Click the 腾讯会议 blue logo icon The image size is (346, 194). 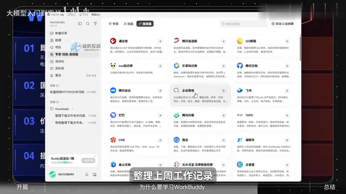pos(113,90)
